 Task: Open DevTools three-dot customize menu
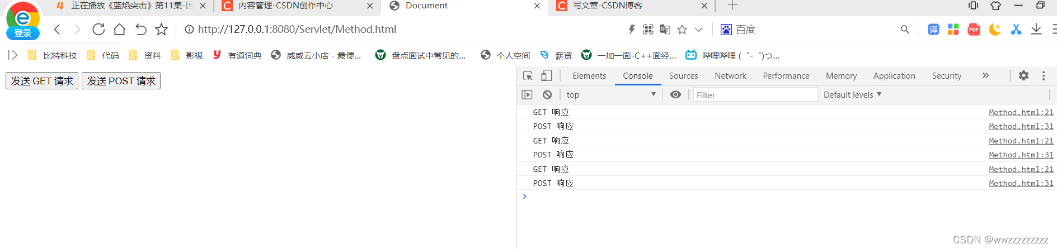(x=1044, y=75)
